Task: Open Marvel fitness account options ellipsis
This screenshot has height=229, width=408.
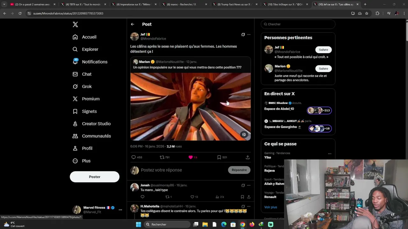Action: pyautogui.click(x=120, y=210)
